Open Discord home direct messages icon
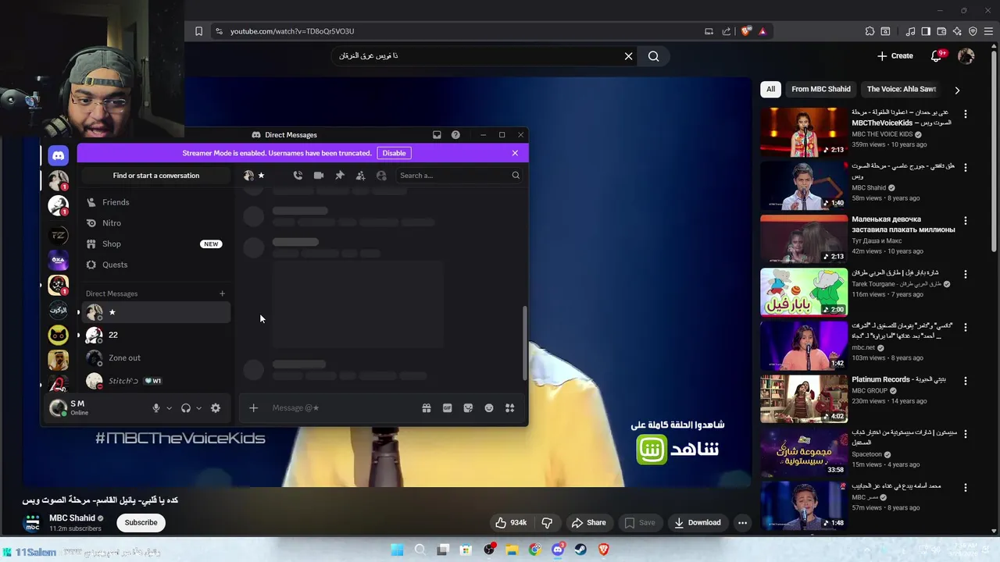This screenshot has width=1000, height=562. (x=59, y=155)
